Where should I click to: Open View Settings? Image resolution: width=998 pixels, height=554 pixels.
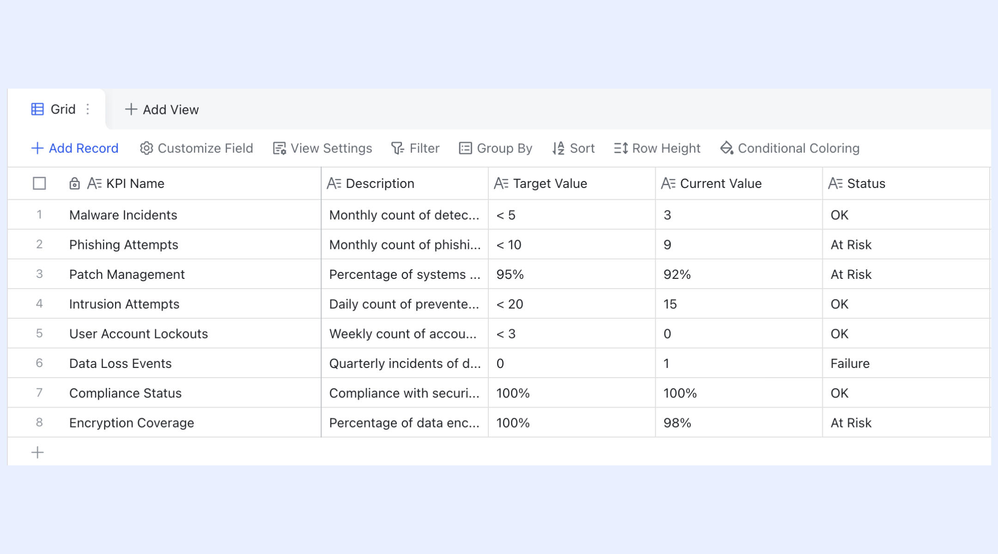click(323, 148)
